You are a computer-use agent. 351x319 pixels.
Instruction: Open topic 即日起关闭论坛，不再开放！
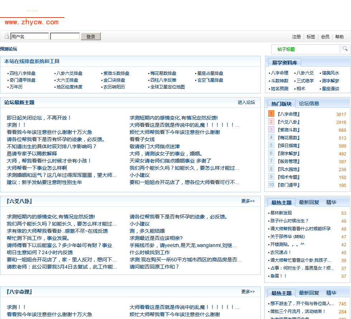pos(39,118)
